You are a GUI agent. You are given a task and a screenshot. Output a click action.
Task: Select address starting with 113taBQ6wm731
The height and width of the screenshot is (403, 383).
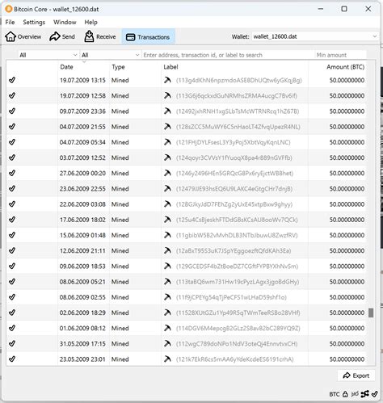coord(238,282)
